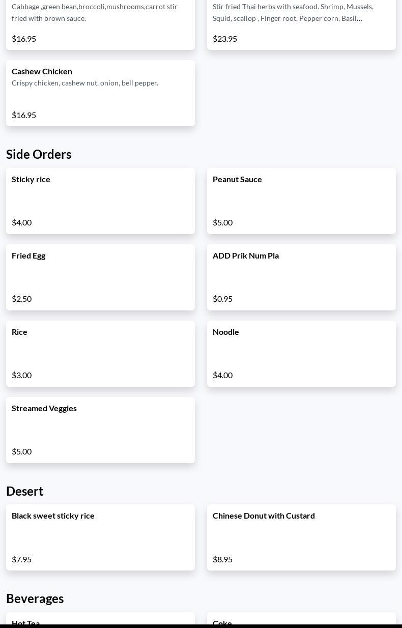Screen dimensions: 402x628
Task: Click the $0.95 price on Prik Num Pla
Action: 222,299
